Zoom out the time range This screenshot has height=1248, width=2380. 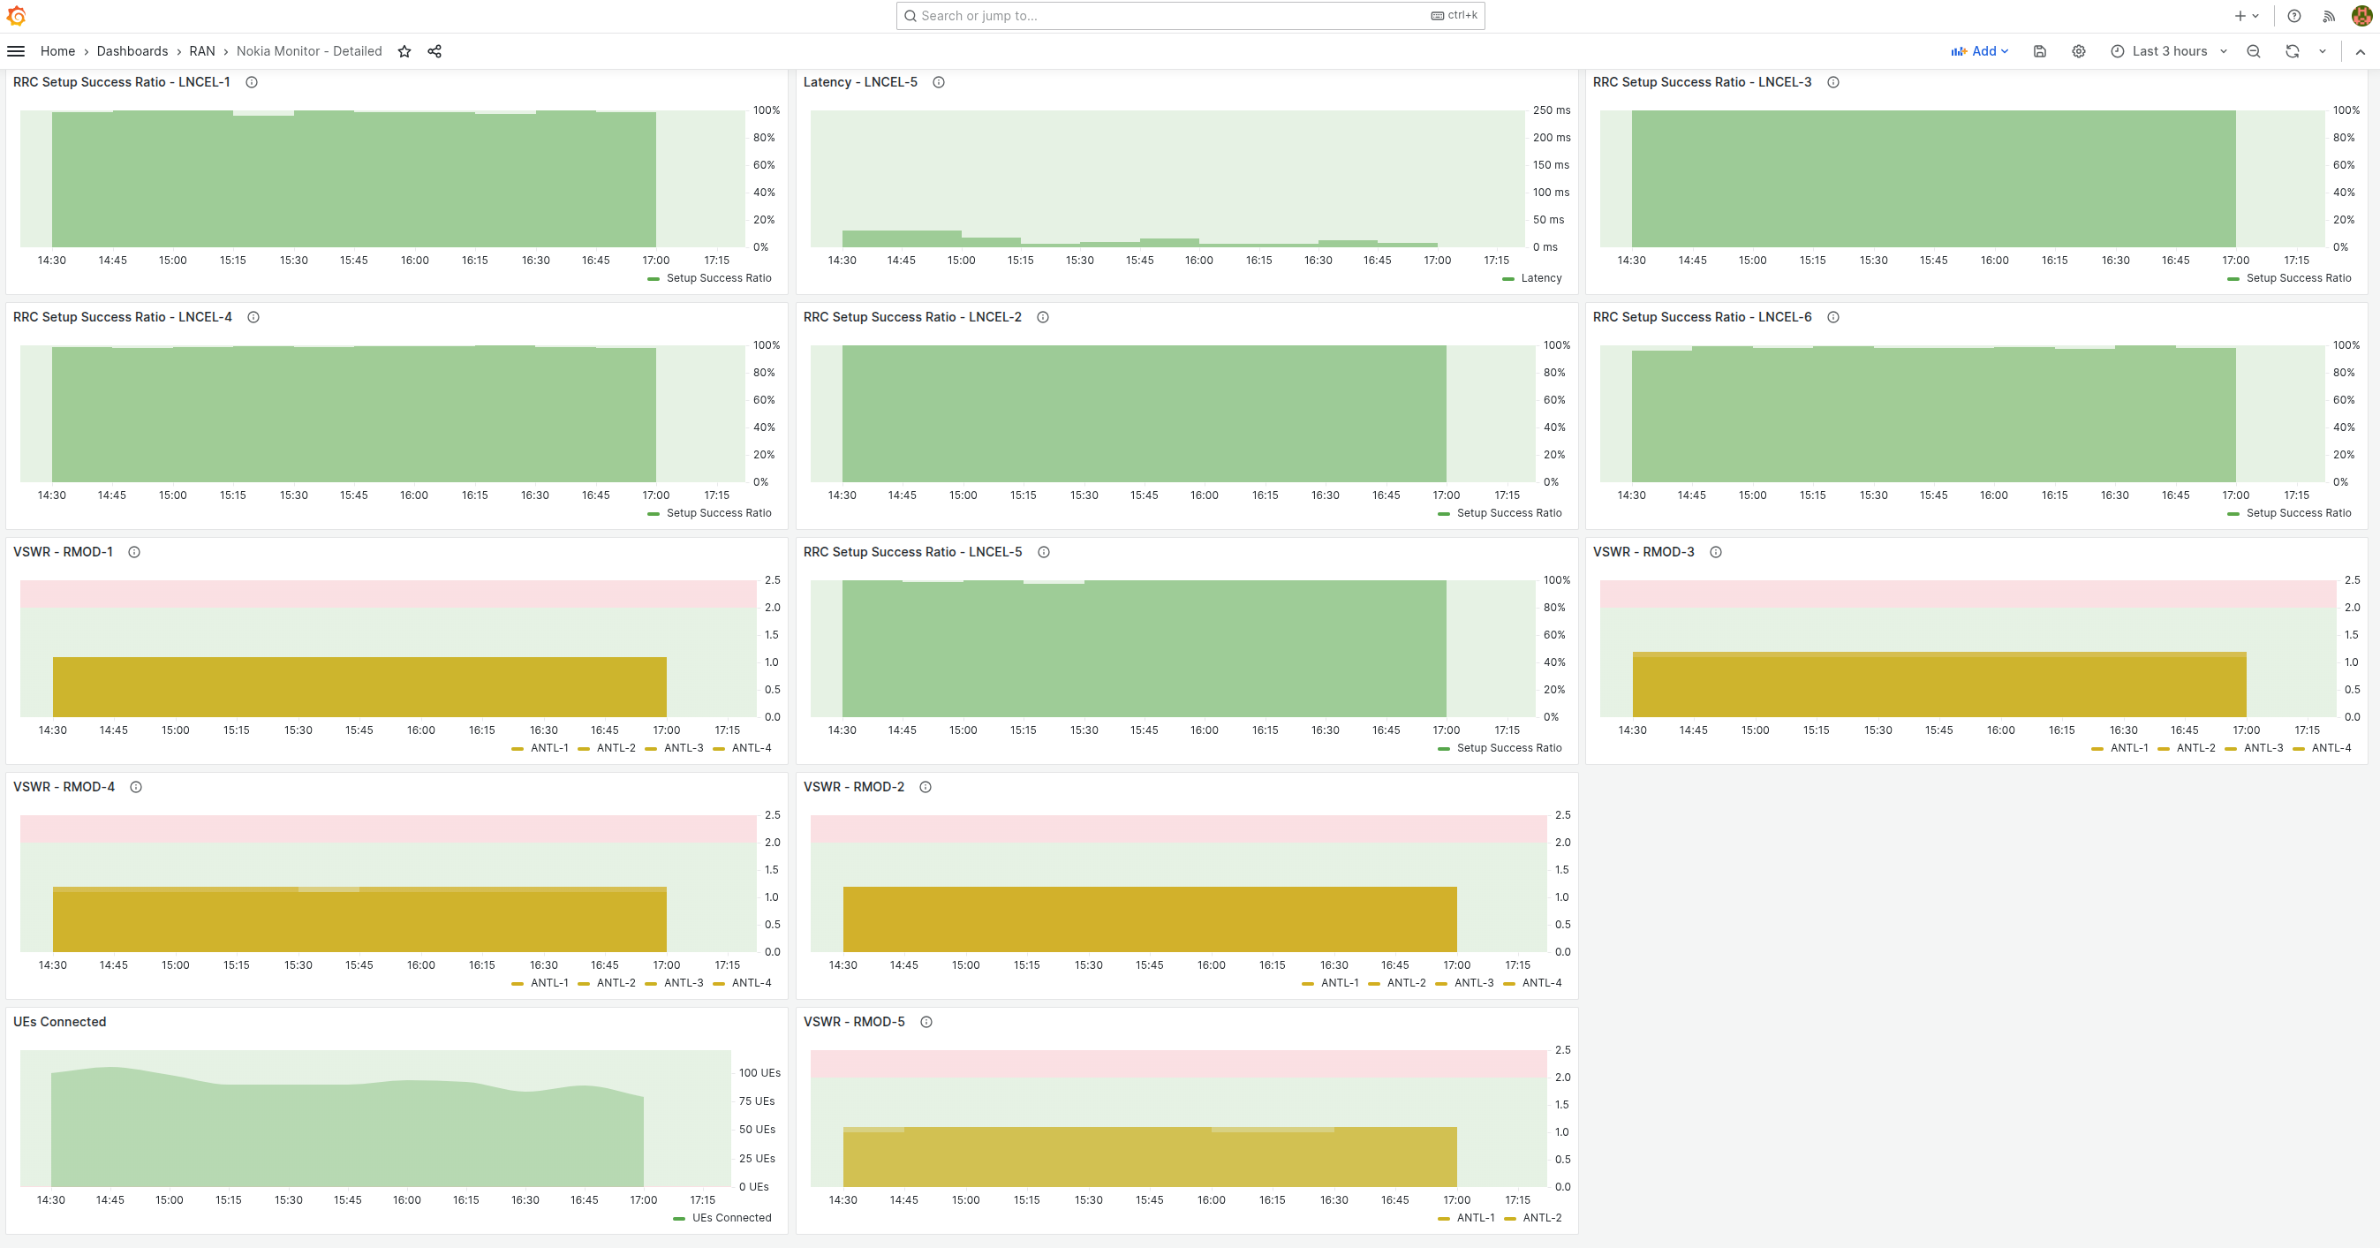tap(2254, 51)
